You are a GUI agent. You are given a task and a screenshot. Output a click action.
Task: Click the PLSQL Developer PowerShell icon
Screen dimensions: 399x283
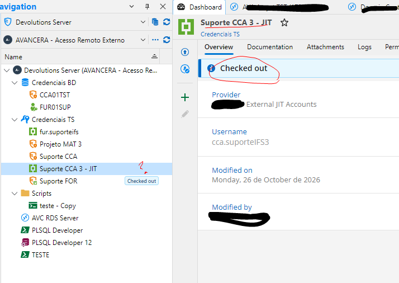pyautogui.click(x=25, y=230)
